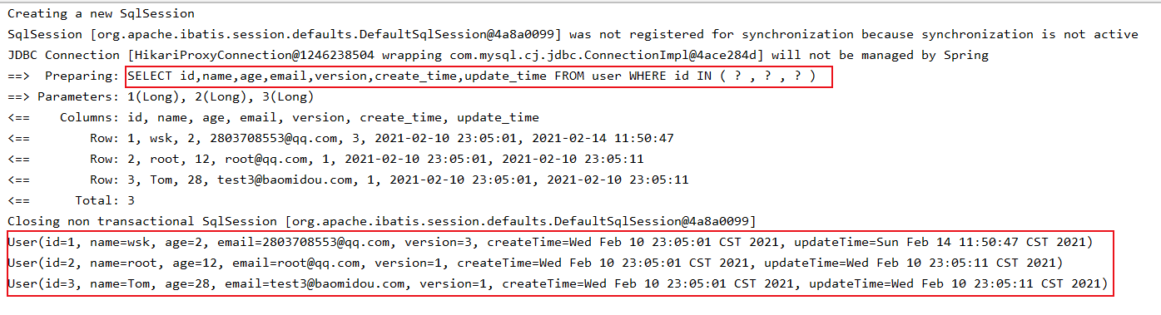Click the 'Total: 3' line
This screenshot has height=315, width=1161.
(x=71, y=200)
